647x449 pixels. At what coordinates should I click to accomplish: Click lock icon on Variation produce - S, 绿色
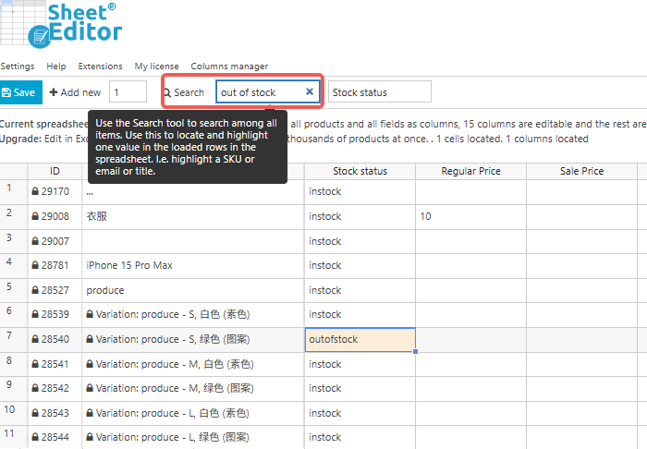pyautogui.click(x=91, y=340)
